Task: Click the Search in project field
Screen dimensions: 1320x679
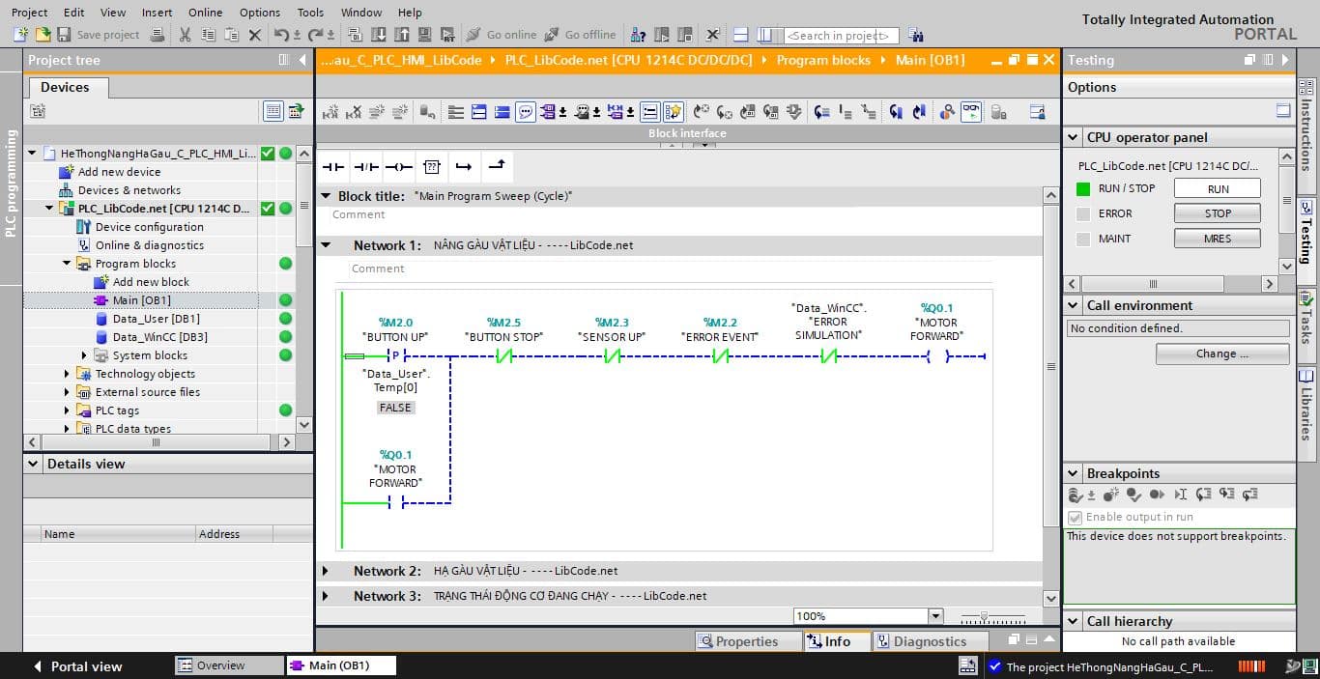Action: pos(840,36)
